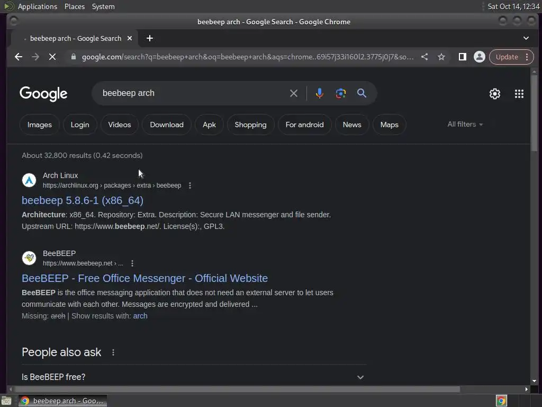The height and width of the screenshot is (407, 542).
Task: Click the MATE logo in the top panel
Action: coord(8,6)
